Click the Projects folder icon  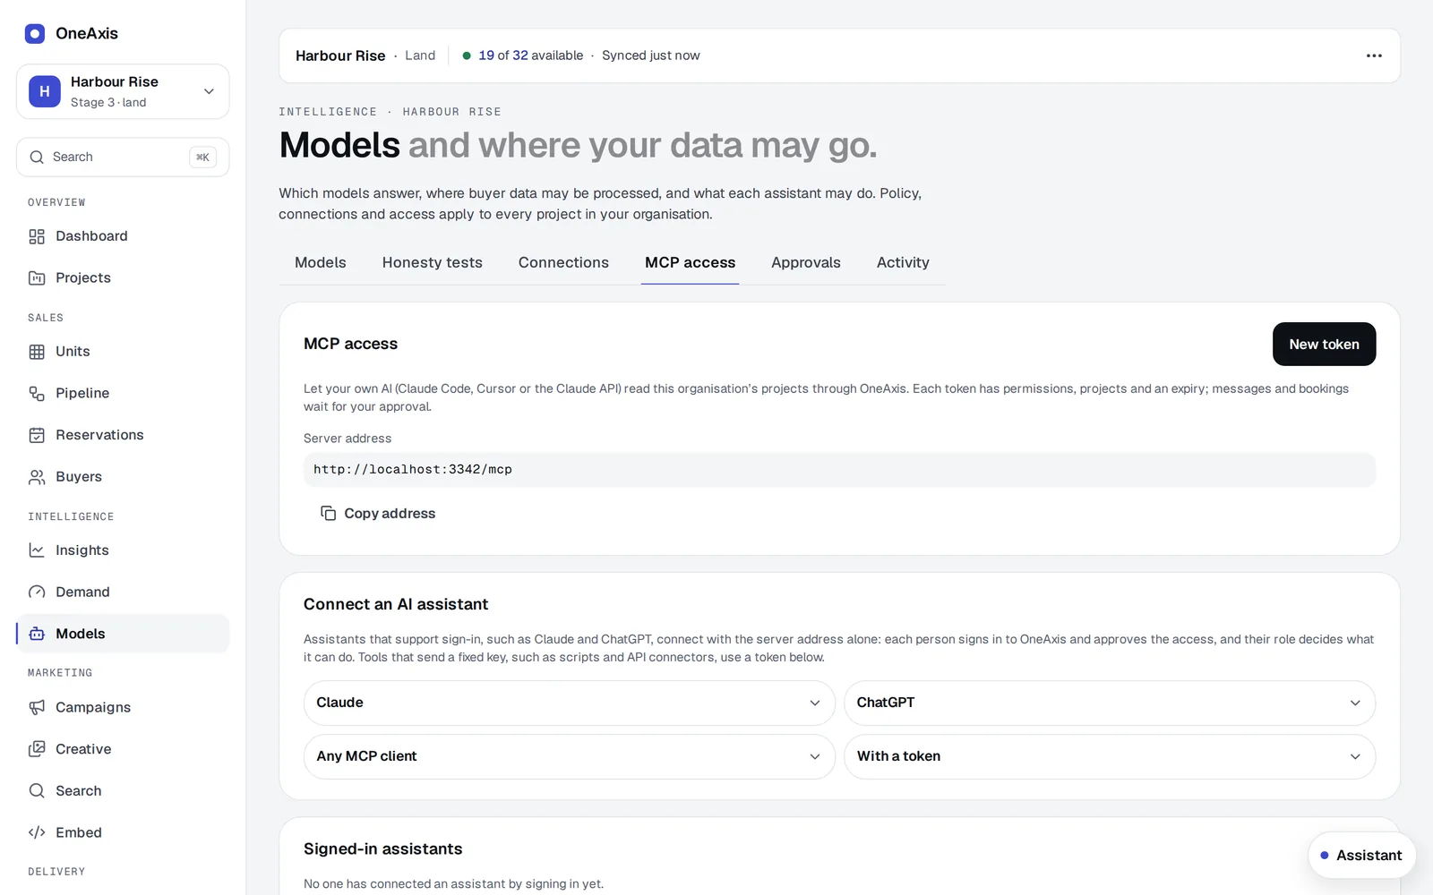coord(37,278)
